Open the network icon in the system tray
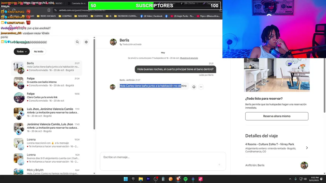326x183 pixels. click(x=301, y=179)
